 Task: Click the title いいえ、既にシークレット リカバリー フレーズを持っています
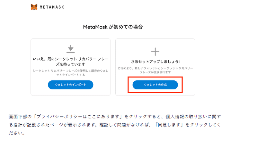coord(70,62)
